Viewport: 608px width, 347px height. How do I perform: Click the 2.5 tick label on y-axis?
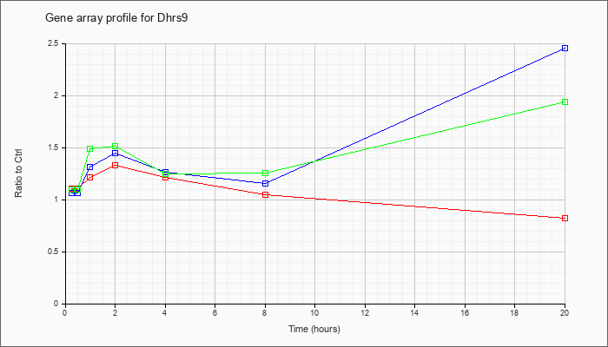(x=54, y=43)
